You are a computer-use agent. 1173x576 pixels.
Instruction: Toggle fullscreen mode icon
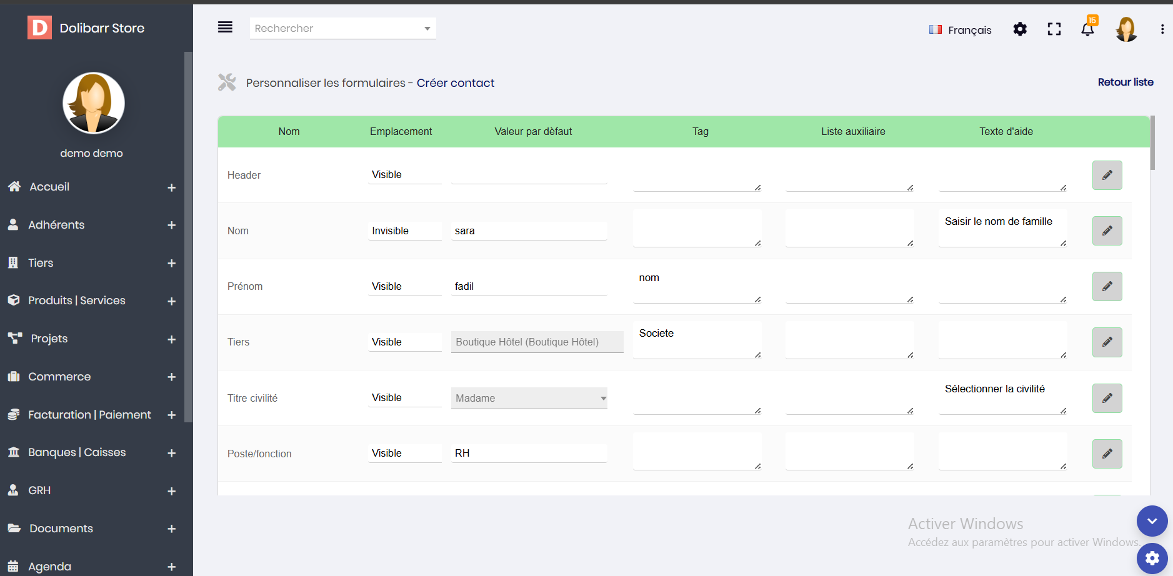[x=1054, y=29]
